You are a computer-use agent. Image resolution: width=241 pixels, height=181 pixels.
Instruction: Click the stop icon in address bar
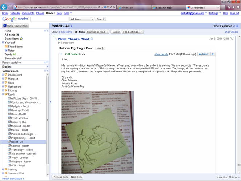coord(114,7)
